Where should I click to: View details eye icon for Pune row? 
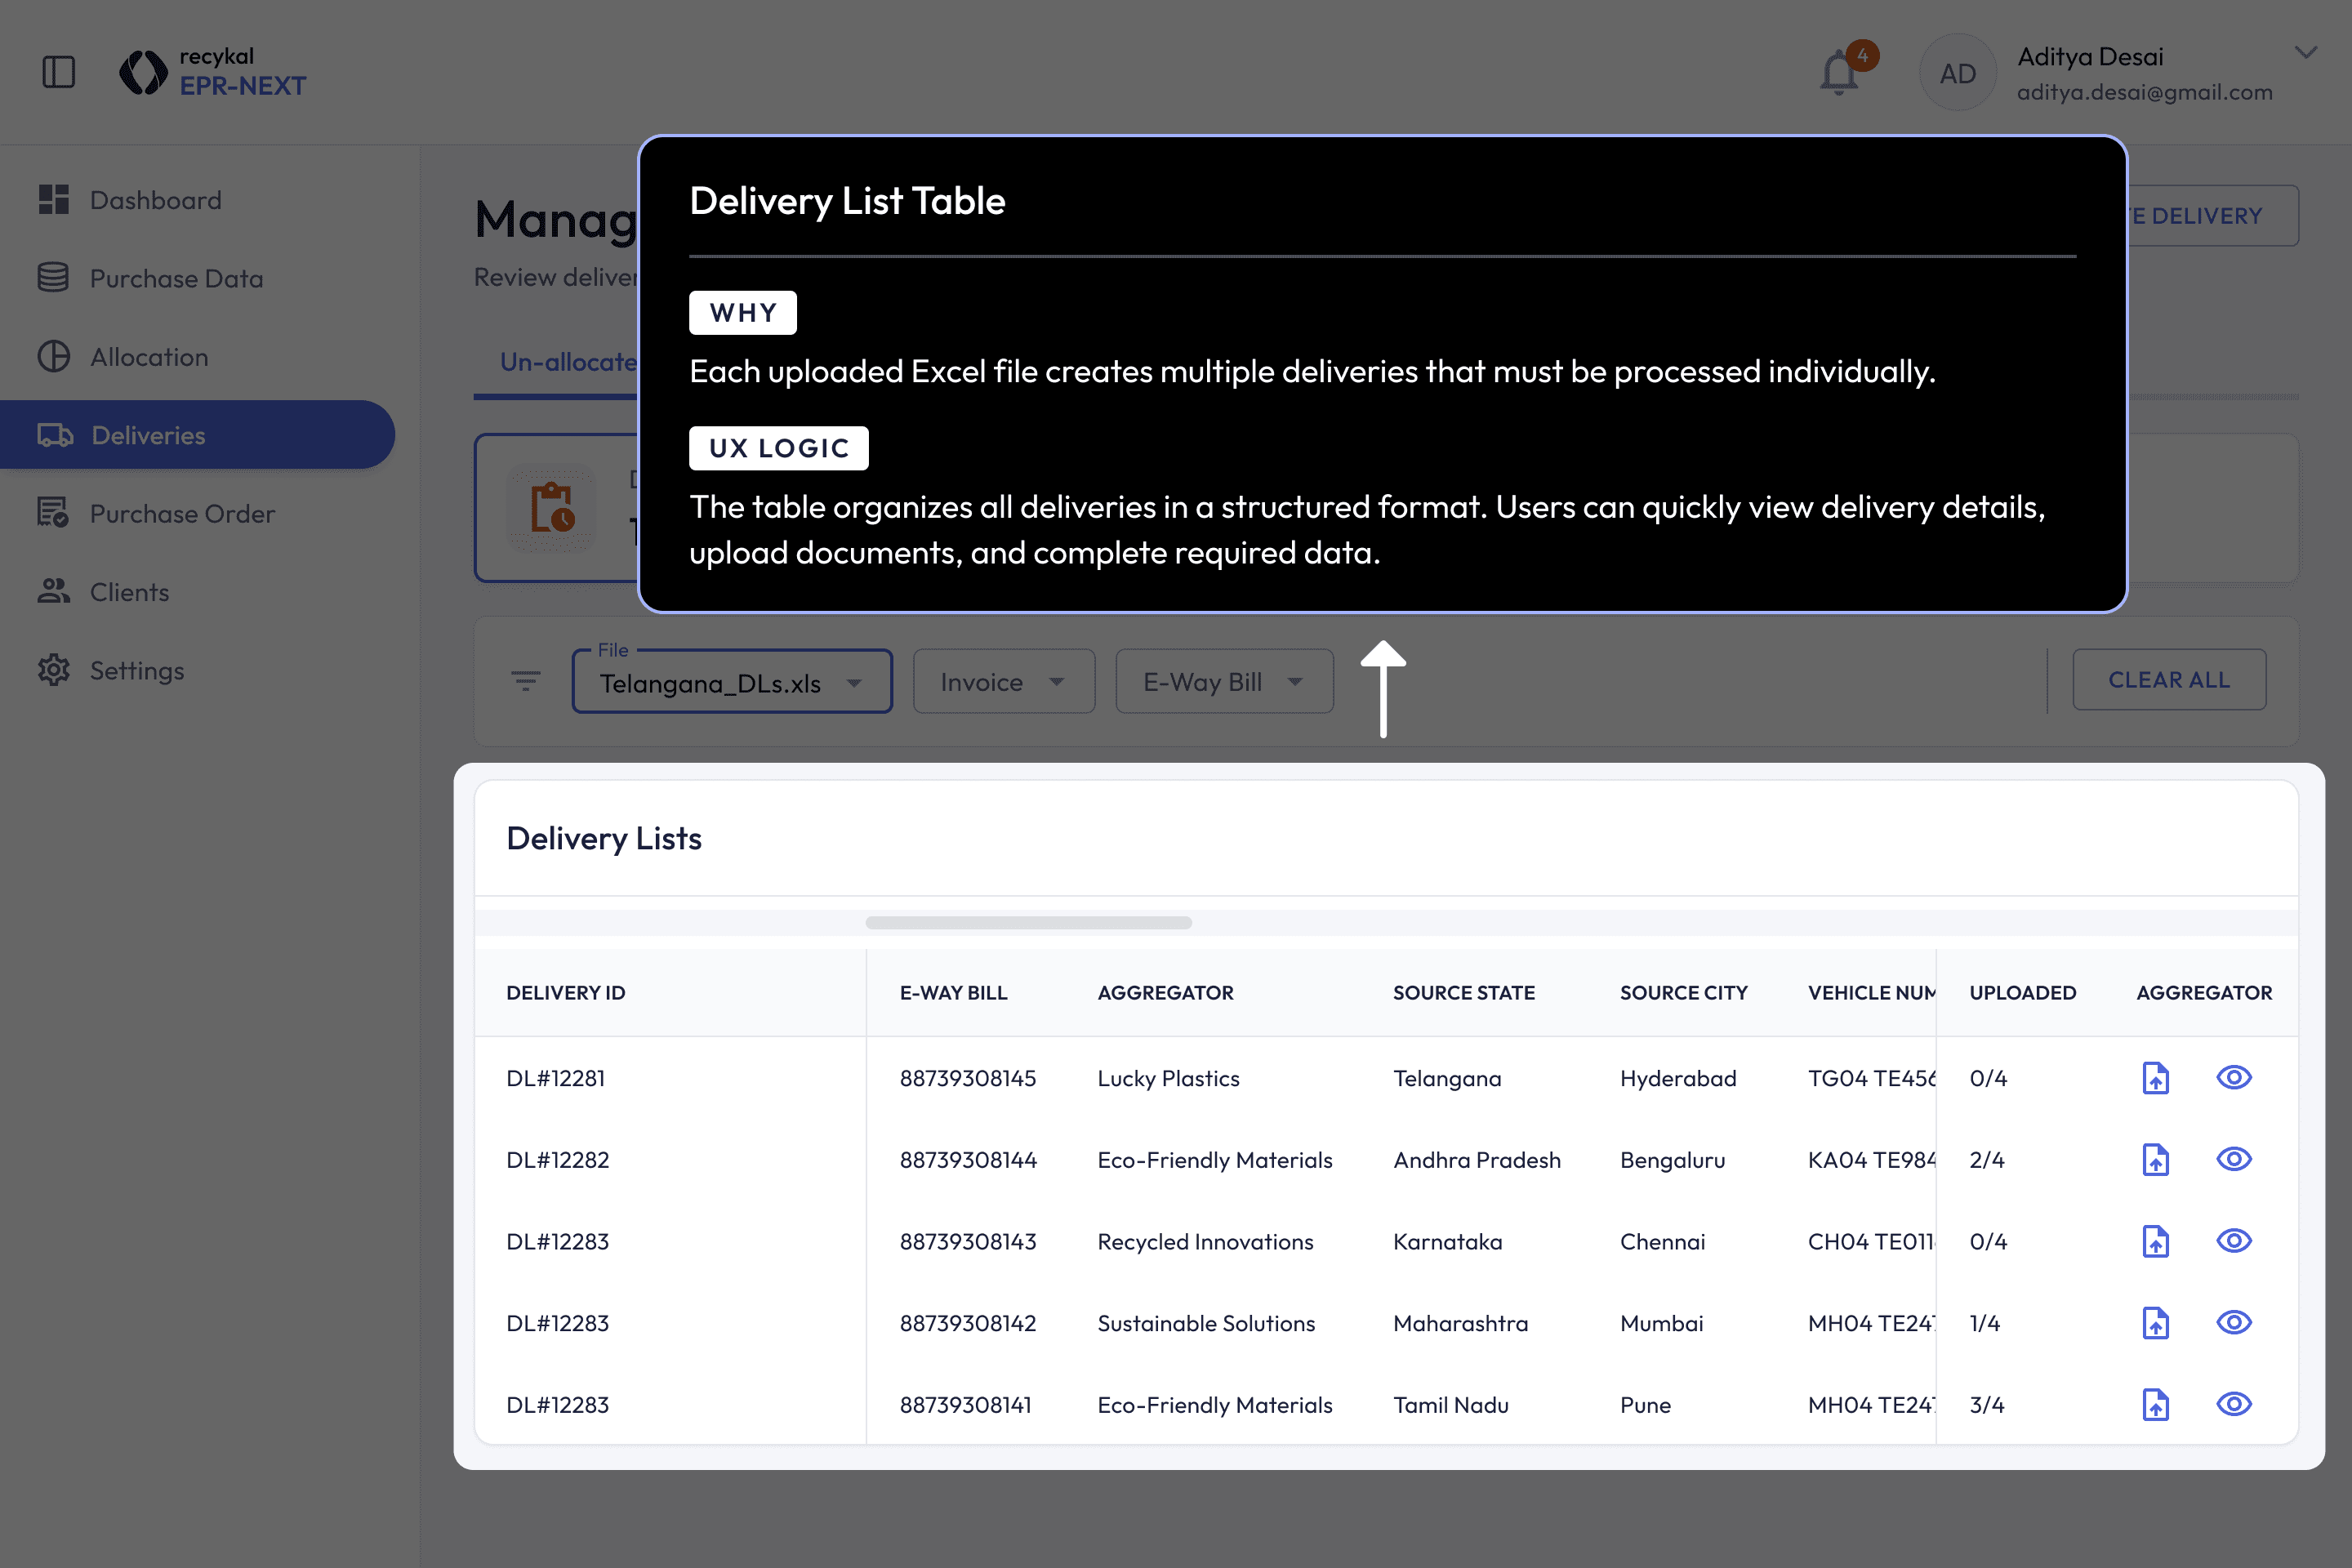tap(2233, 1404)
